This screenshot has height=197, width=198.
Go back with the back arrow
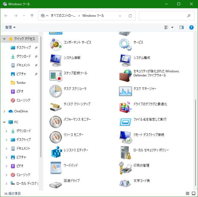pos(6,16)
